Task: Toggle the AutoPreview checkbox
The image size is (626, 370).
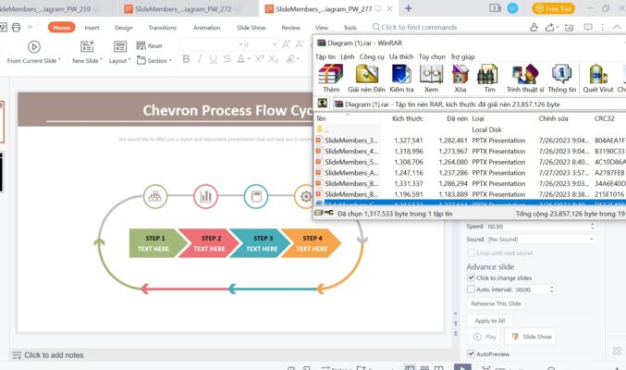Action: 471,353
